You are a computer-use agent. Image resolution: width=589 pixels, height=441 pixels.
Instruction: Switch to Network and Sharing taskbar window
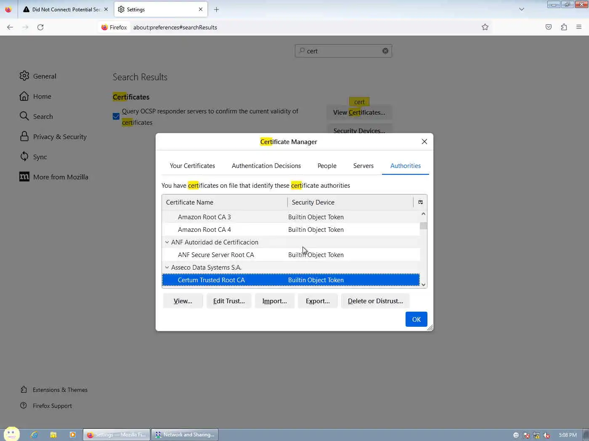coord(184,435)
